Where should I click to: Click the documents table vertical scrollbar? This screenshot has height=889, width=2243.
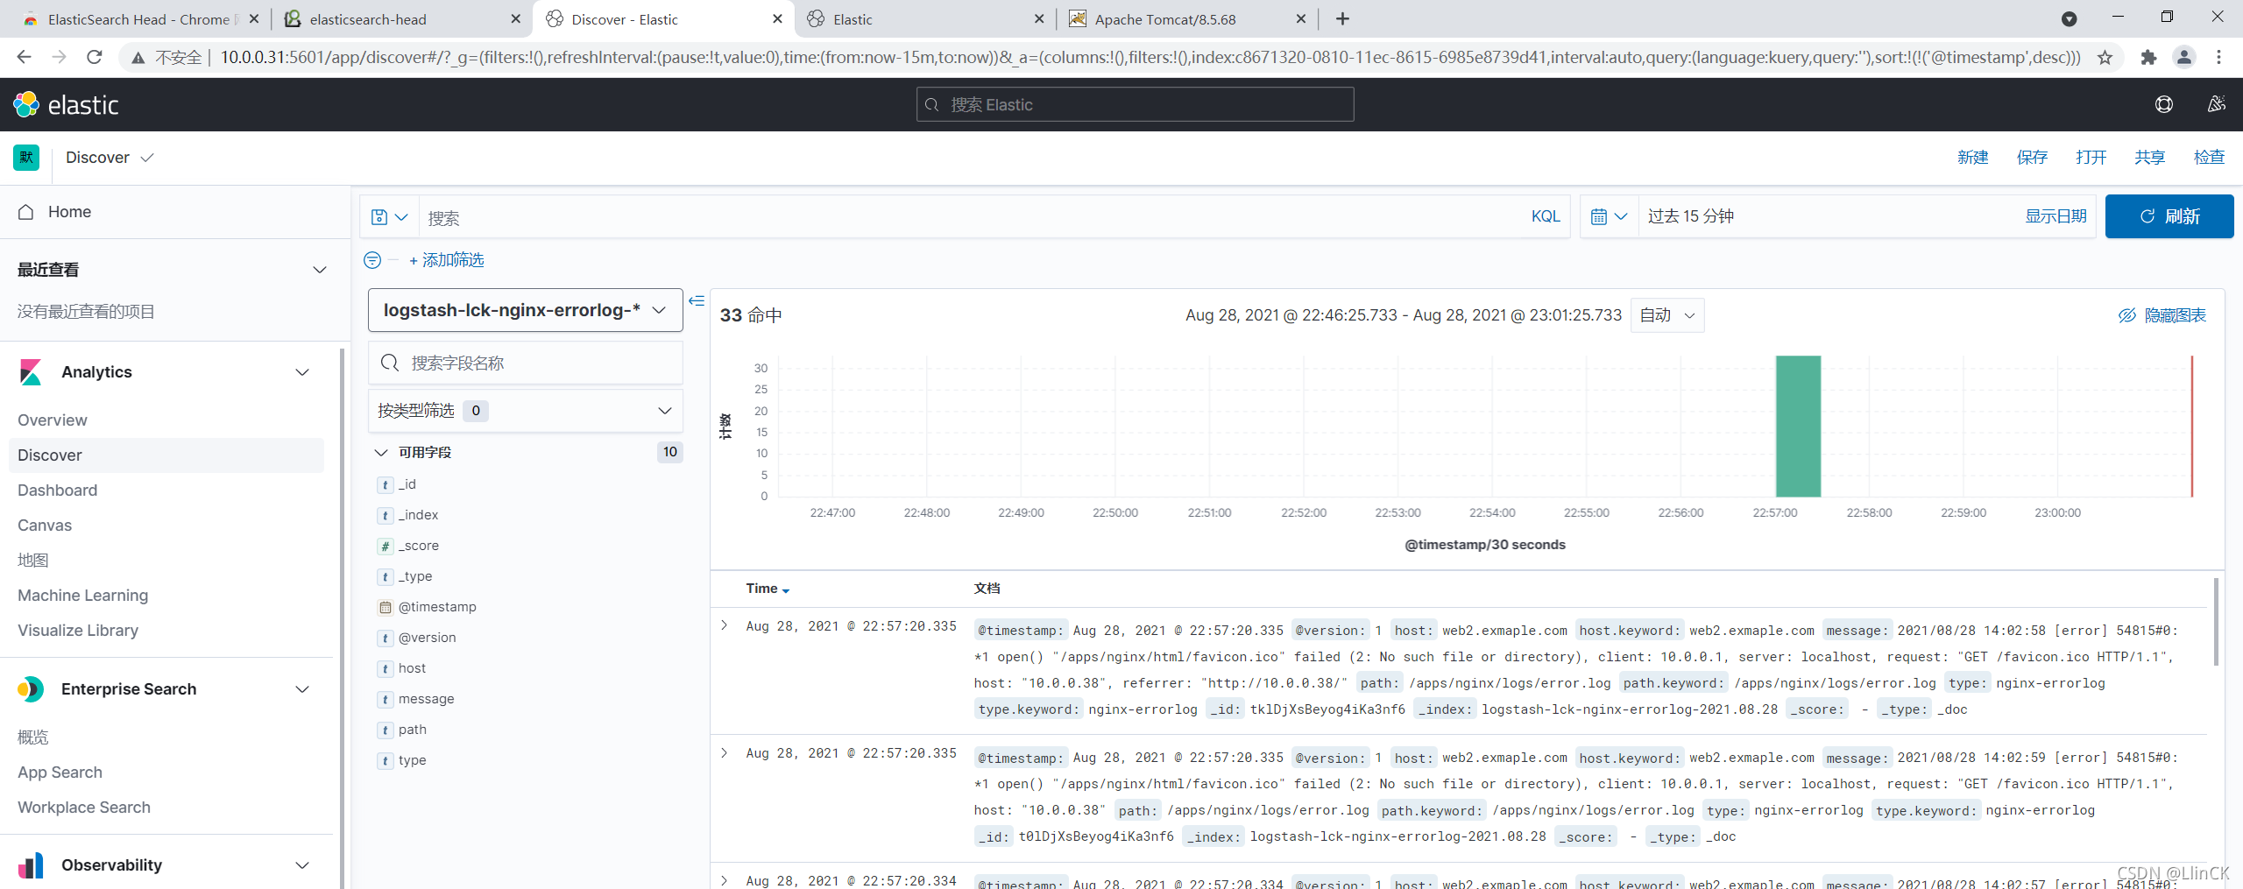[x=2216, y=622]
